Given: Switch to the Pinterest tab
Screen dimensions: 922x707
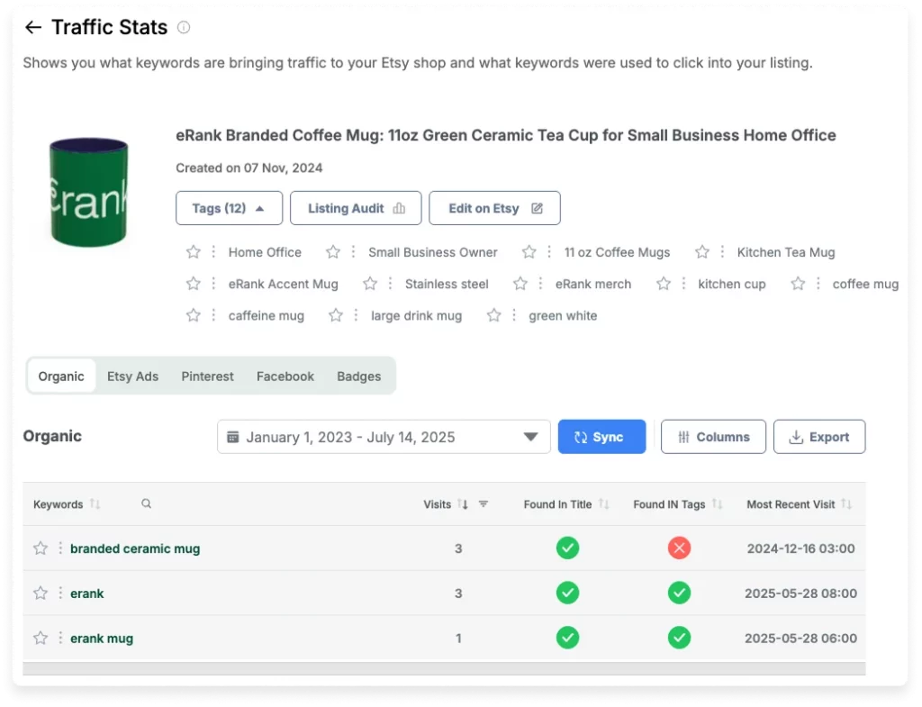Looking at the screenshot, I should pos(207,376).
